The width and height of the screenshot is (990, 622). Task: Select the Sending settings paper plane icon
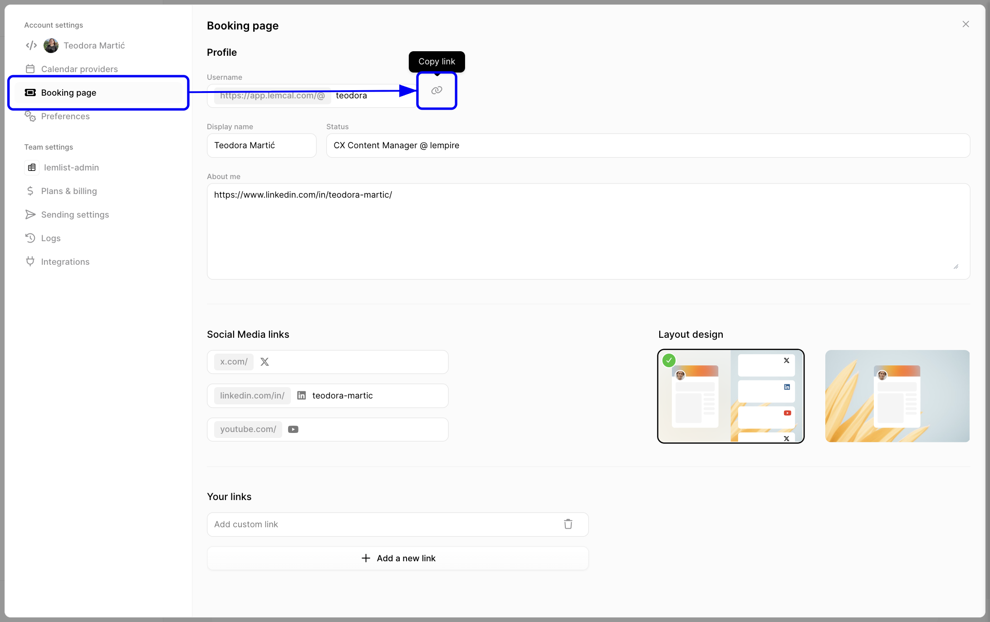point(30,214)
